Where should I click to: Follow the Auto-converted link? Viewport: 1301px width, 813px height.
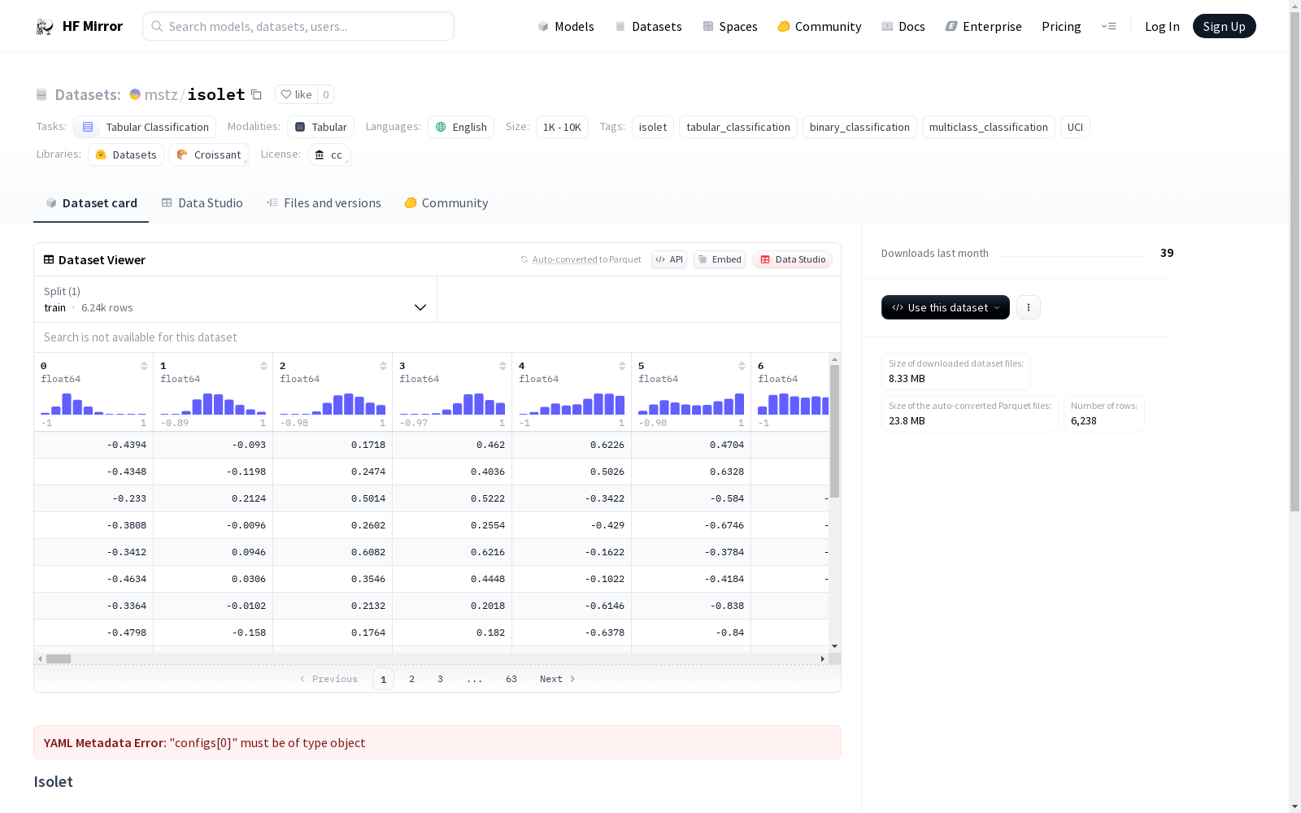(564, 259)
